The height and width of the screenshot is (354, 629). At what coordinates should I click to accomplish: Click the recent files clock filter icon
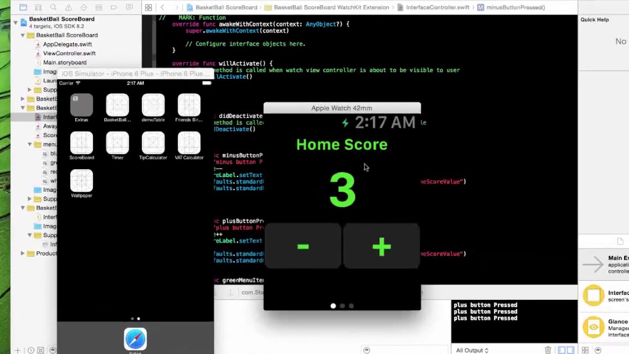point(31,350)
